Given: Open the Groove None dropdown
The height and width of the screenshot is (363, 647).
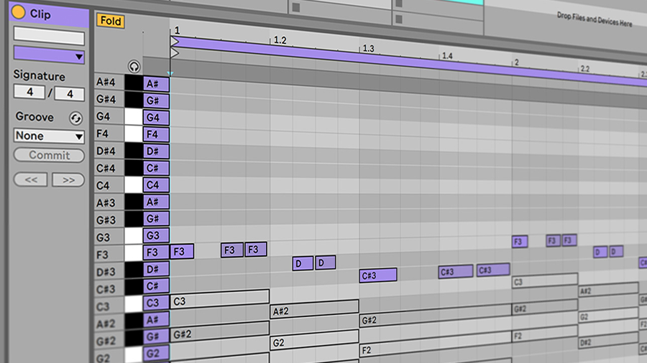Looking at the screenshot, I should 49,136.
